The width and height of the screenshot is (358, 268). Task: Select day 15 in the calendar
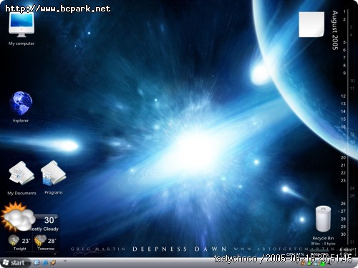[x=343, y=119]
